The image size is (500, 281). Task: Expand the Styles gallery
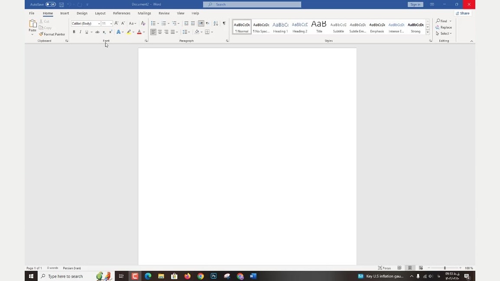coord(428,32)
